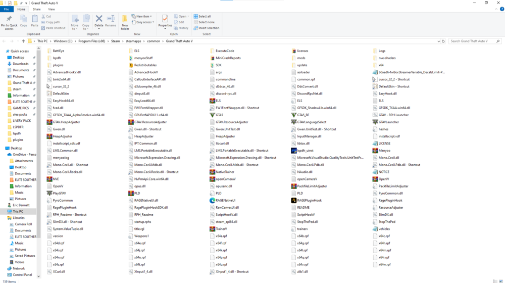The image size is (505, 283).
Task: Click the refresh address bar icon
Action: (443, 41)
